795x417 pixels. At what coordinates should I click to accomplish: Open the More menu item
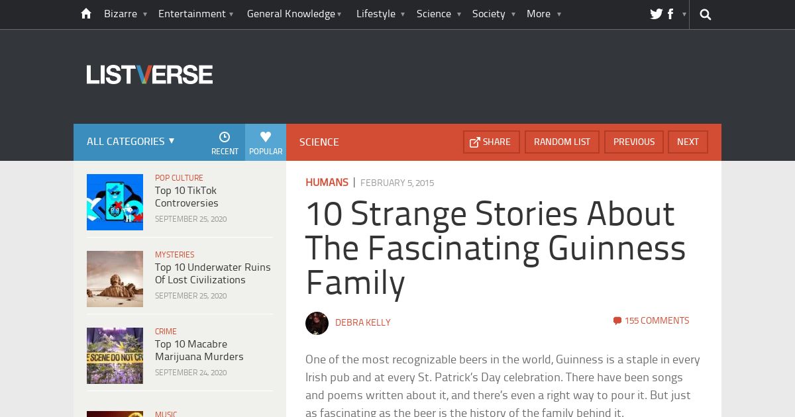(539, 14)
